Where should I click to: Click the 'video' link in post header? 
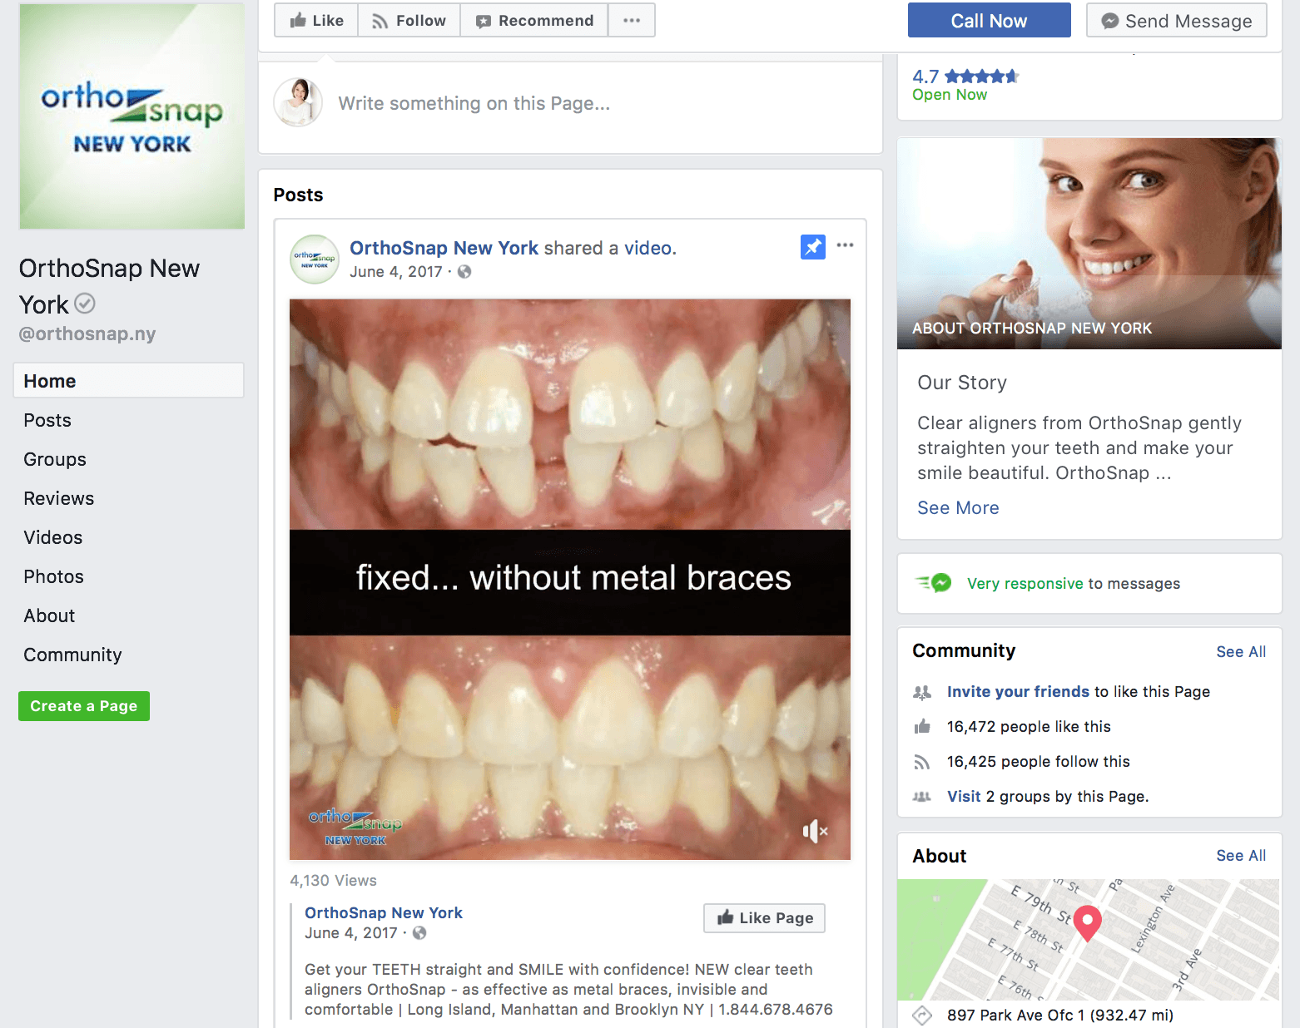648,248
